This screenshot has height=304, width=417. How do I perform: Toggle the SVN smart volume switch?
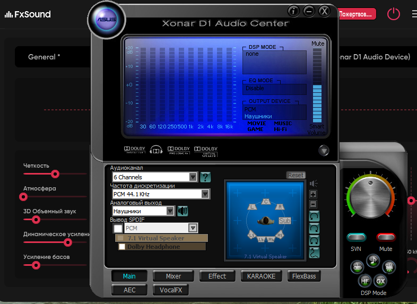pos(356,237)
